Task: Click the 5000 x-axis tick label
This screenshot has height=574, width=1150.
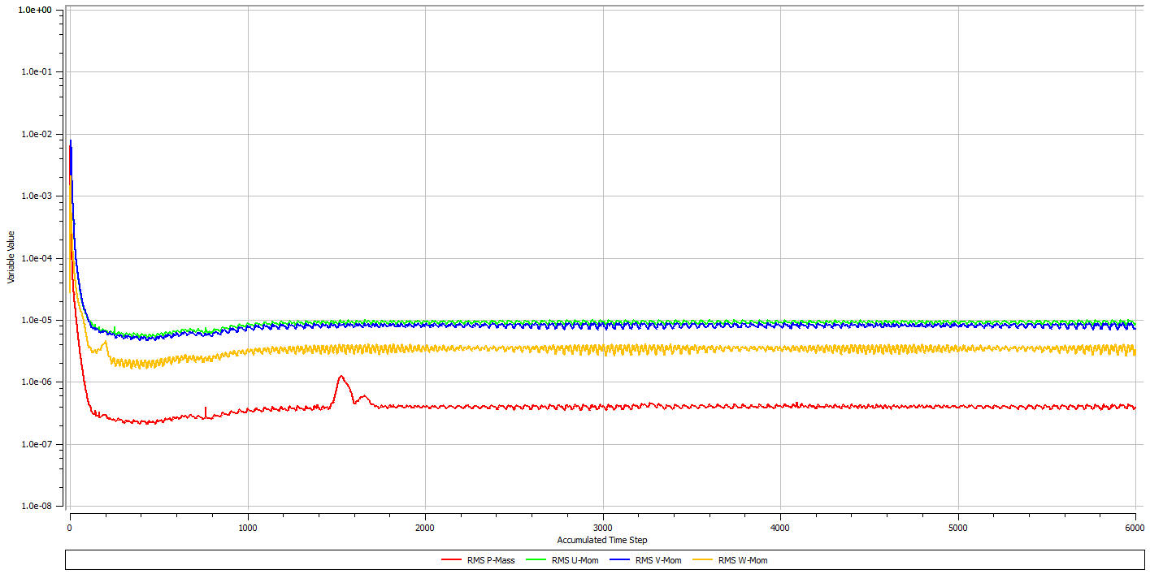Action: click(957, 527)
